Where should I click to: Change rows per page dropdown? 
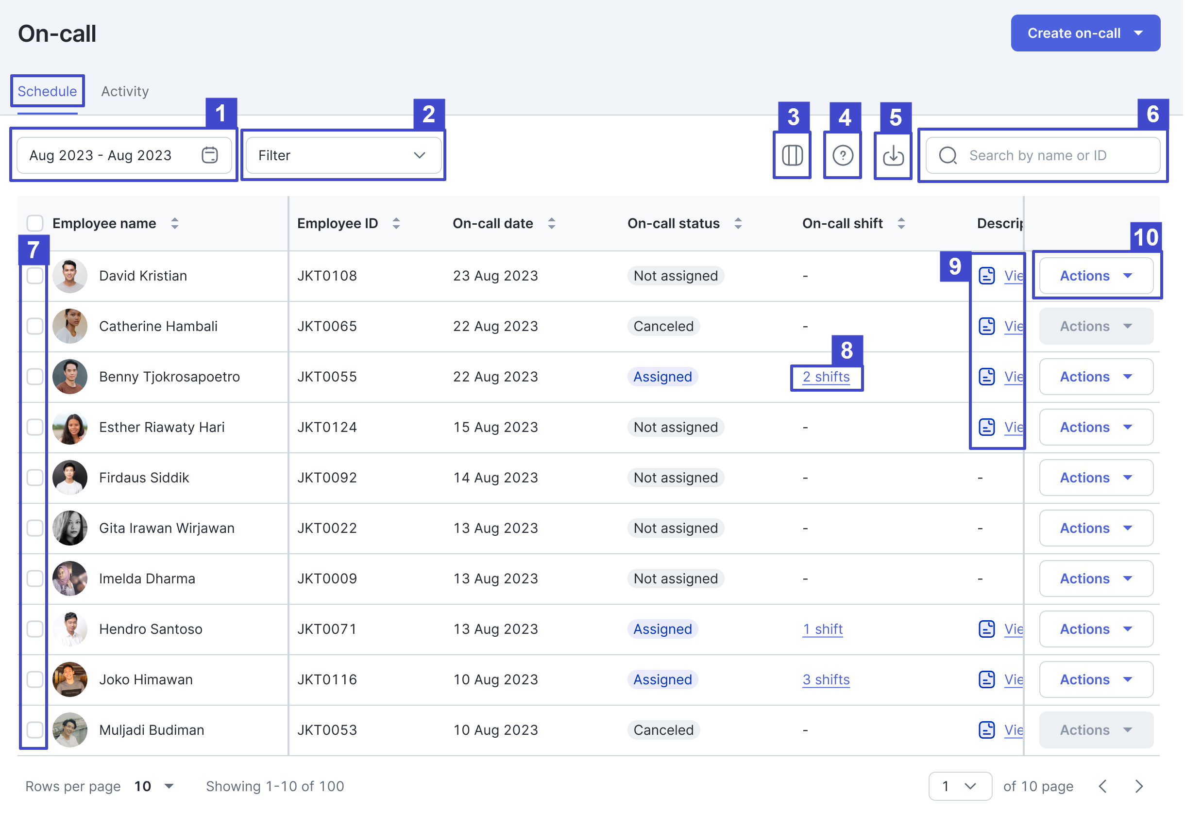[154, 787]
